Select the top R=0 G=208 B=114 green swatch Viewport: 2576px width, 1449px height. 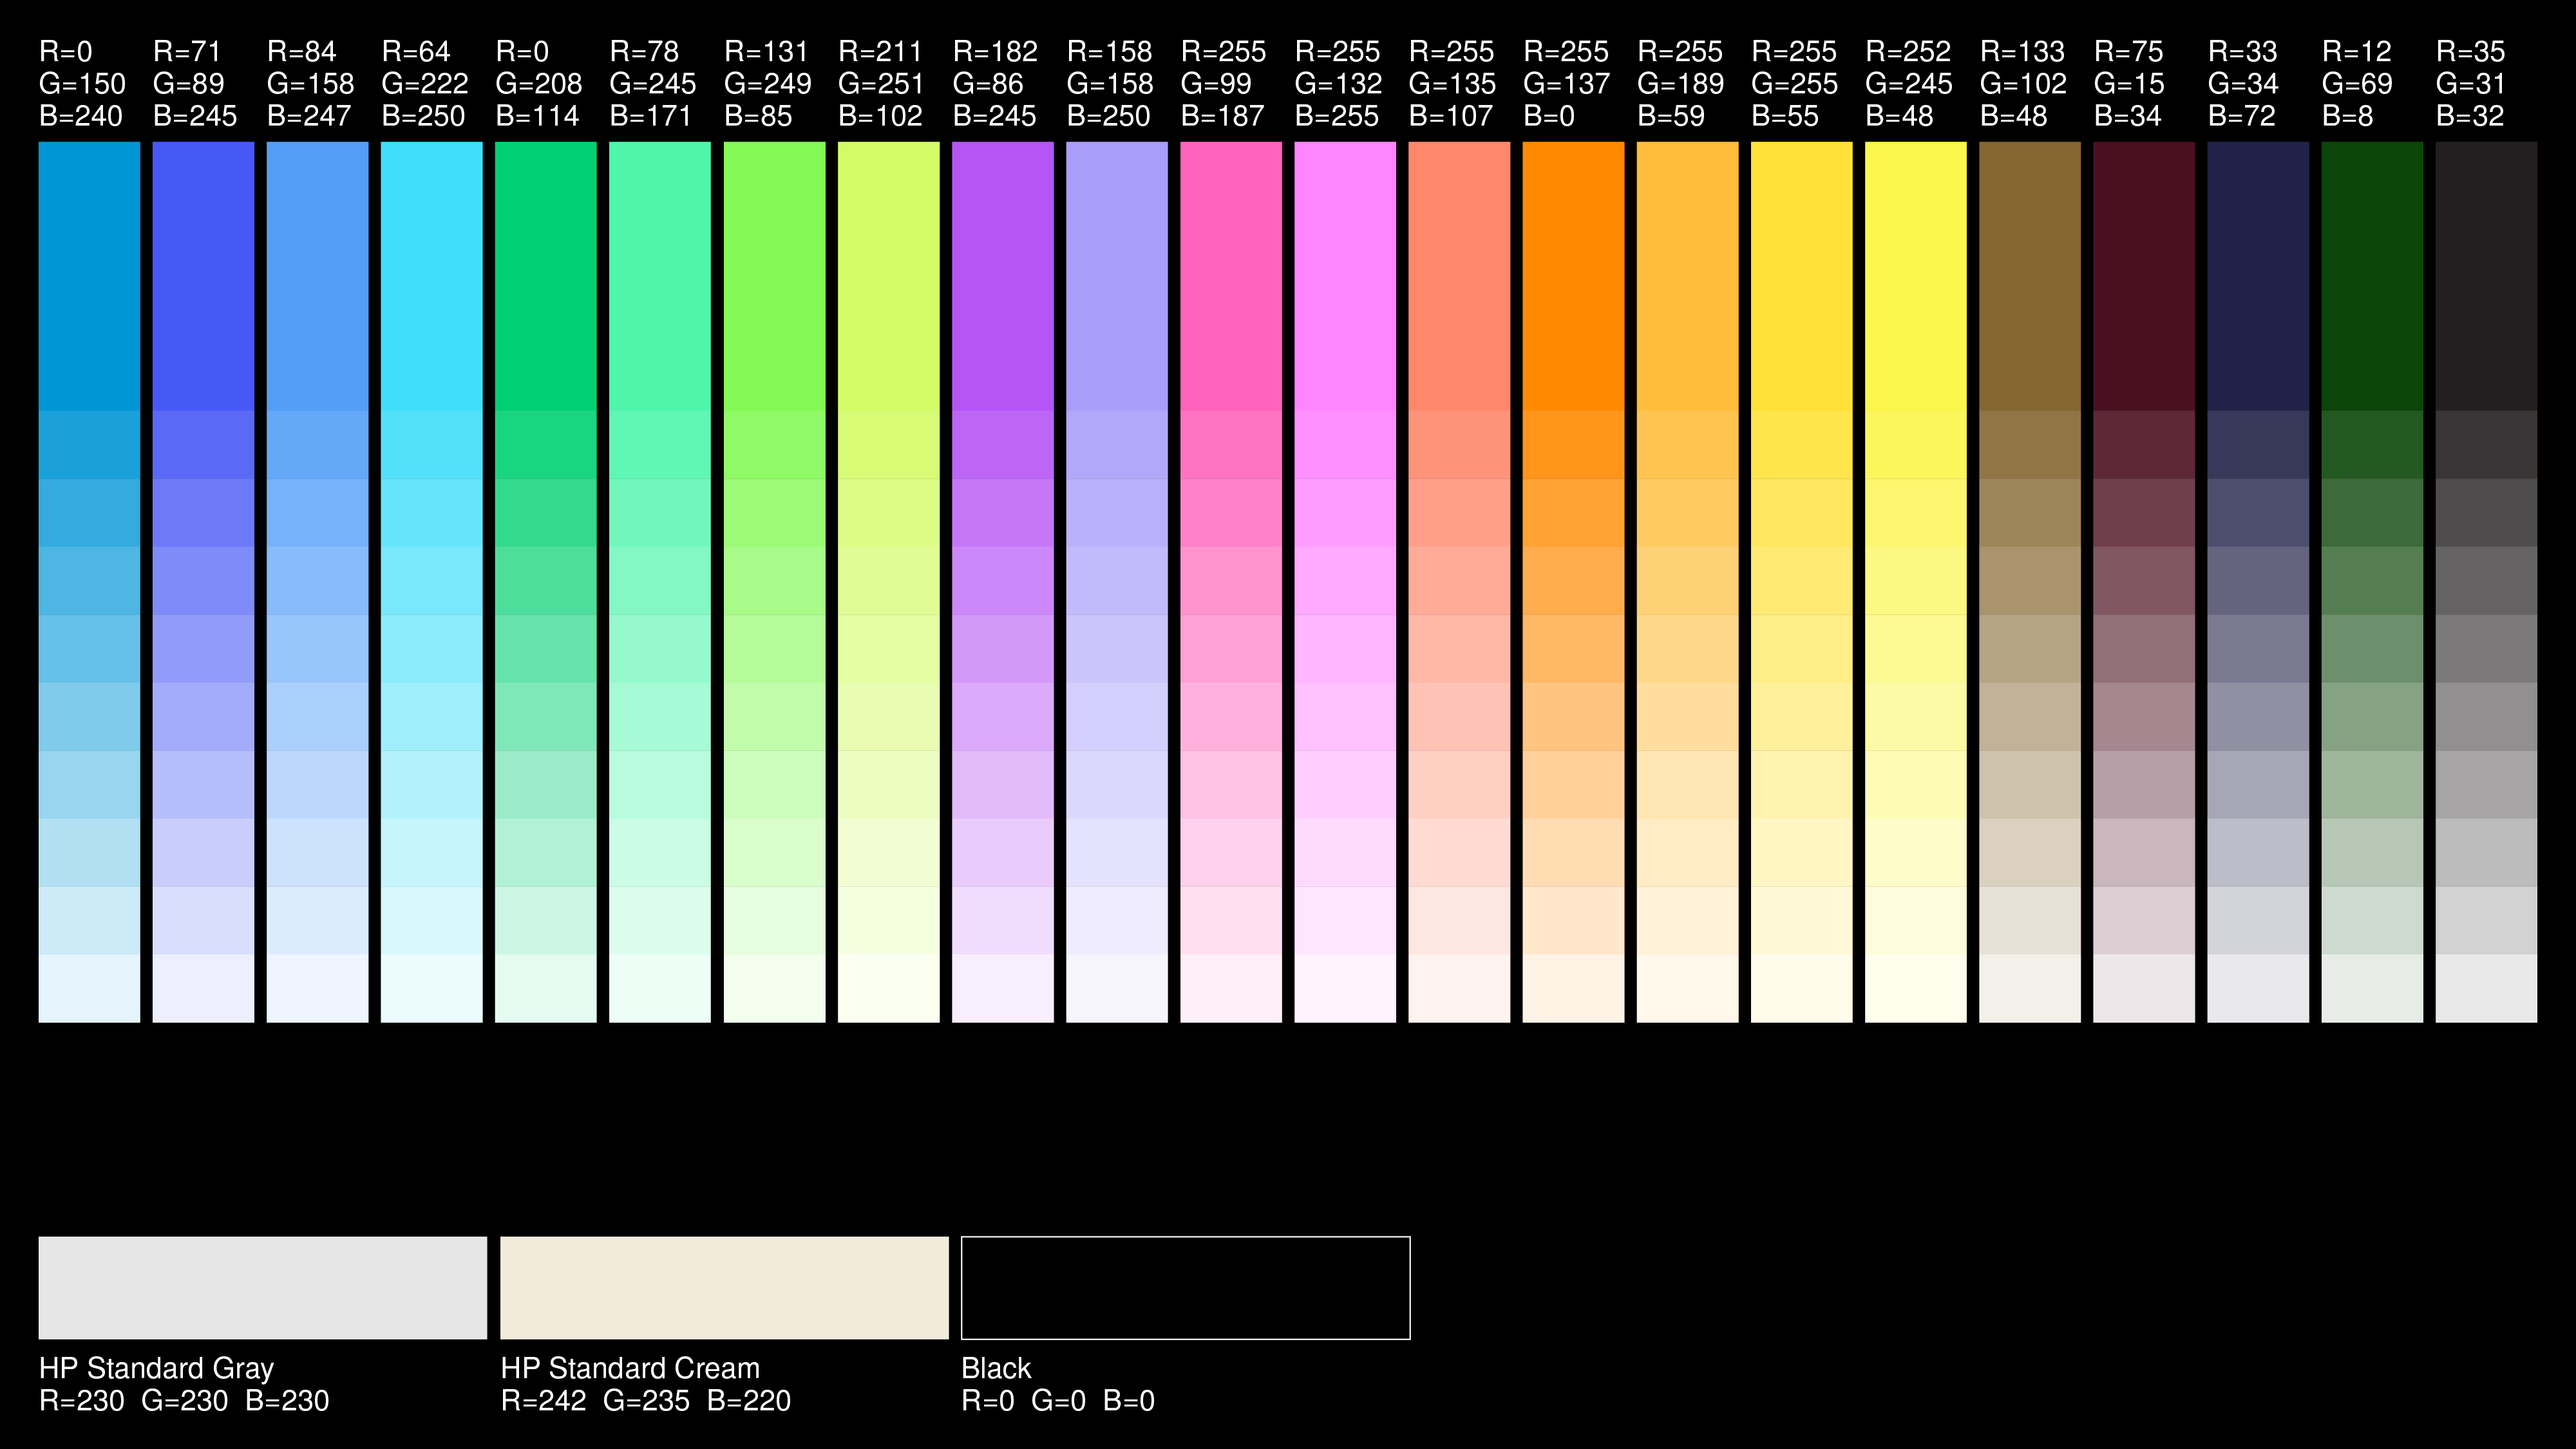tap(545, 275)
